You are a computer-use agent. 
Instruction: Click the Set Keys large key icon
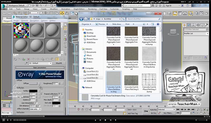tap(146, 111)
